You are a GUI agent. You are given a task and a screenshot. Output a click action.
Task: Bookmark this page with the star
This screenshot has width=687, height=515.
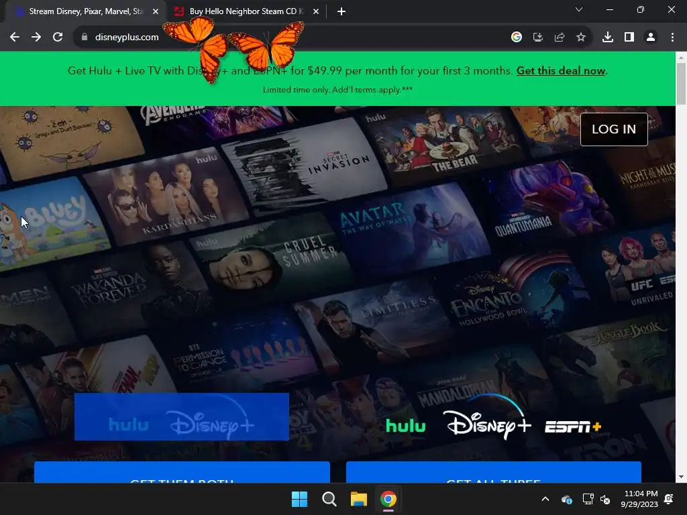(581, 38)
